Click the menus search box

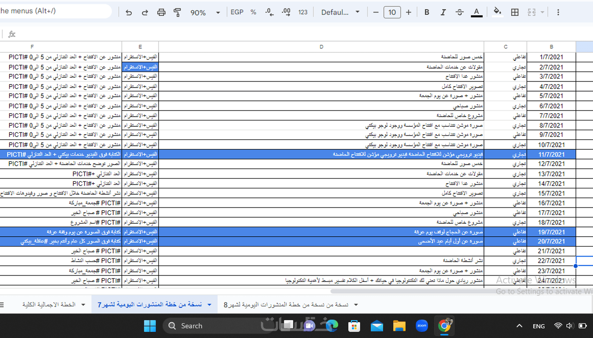(55, 11)
